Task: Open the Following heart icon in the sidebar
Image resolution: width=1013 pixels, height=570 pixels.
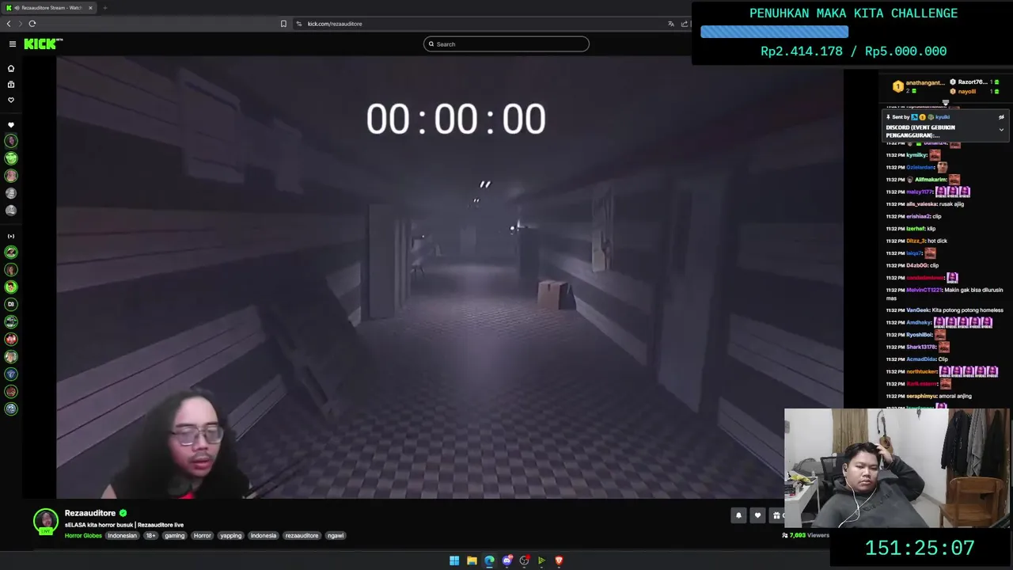Action: 11,100
